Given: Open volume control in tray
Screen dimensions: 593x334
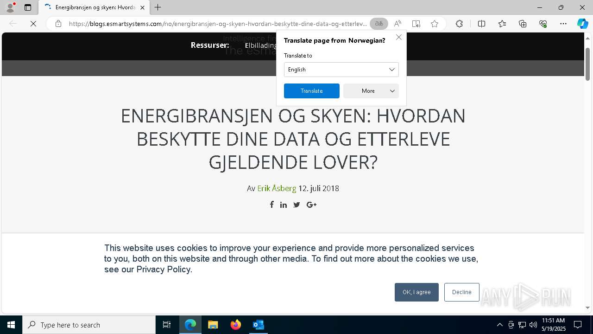Looking at the screenshot, I should (533, 325).
